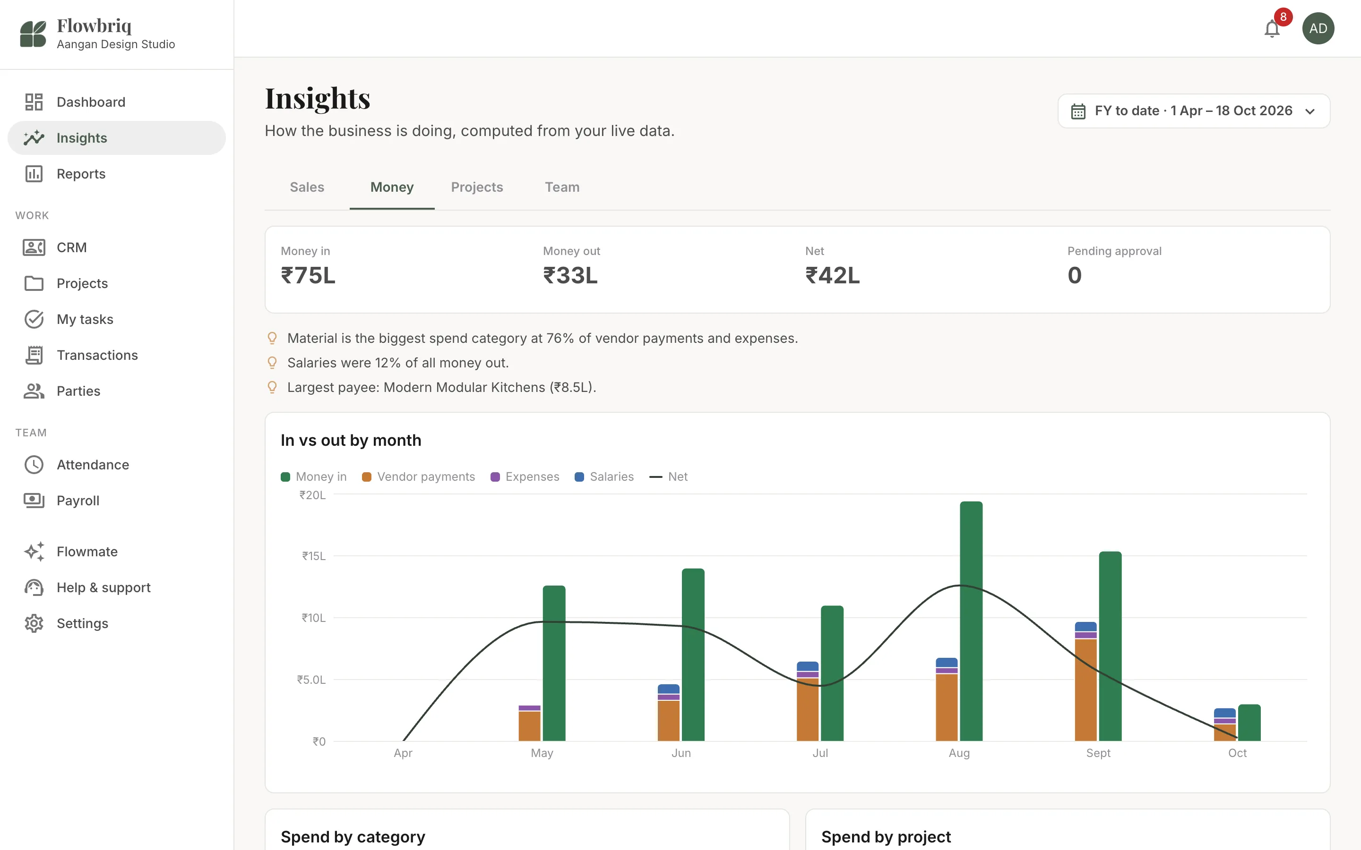Image resolution: width=1361 pixels, height=850 pixels.
Task: Click the Transactions receipt icon
Action: click(x=34, y=355)
